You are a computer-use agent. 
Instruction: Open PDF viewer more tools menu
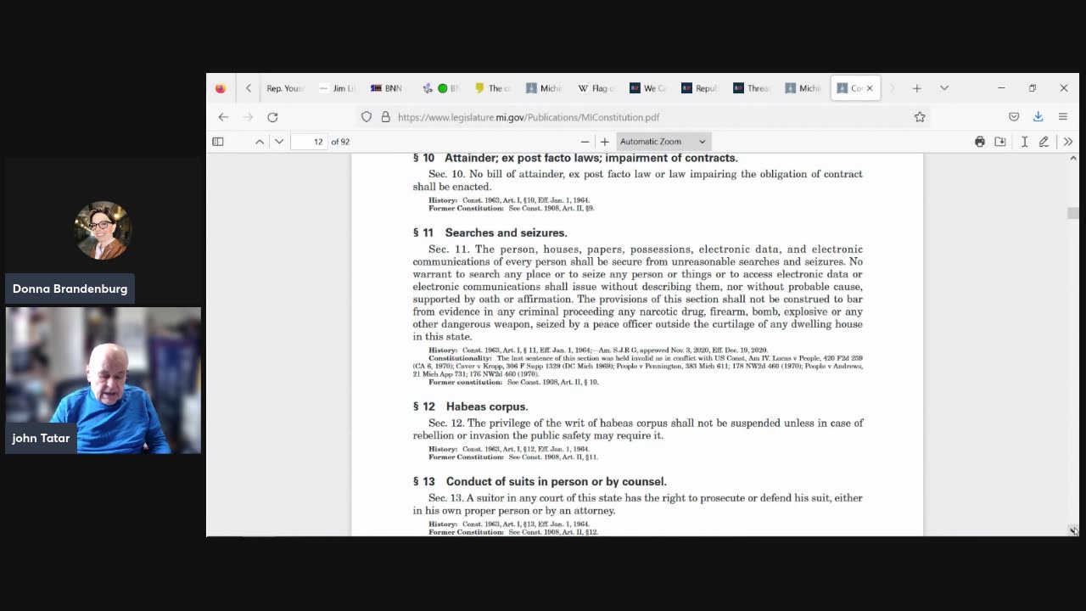pos(1067,142)
